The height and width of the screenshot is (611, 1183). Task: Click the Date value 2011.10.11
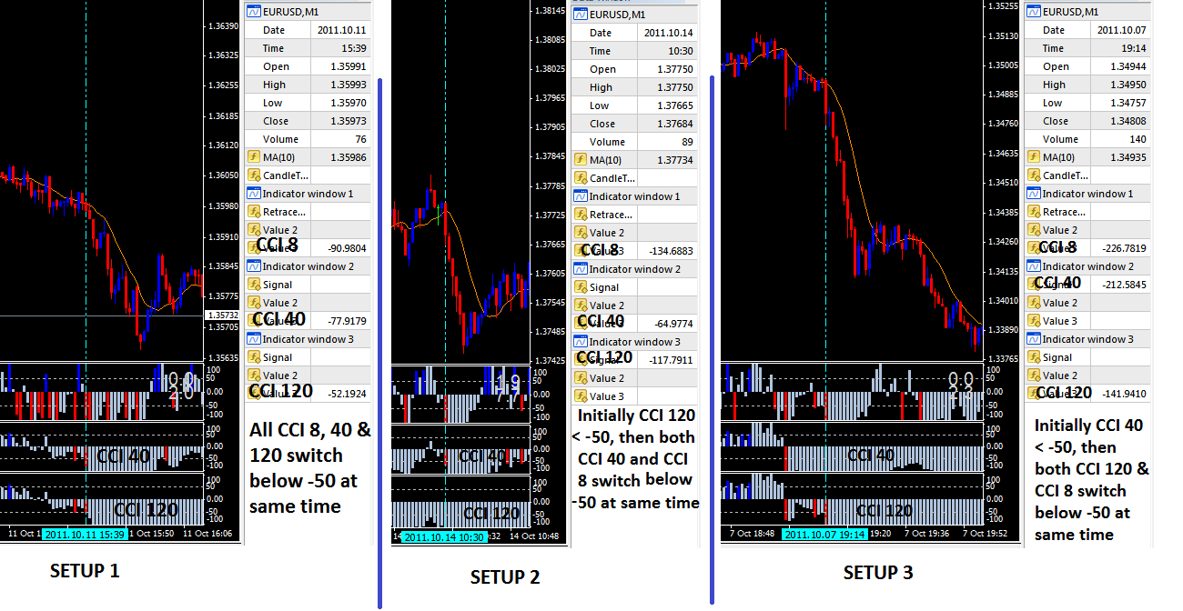pos(340,30)
